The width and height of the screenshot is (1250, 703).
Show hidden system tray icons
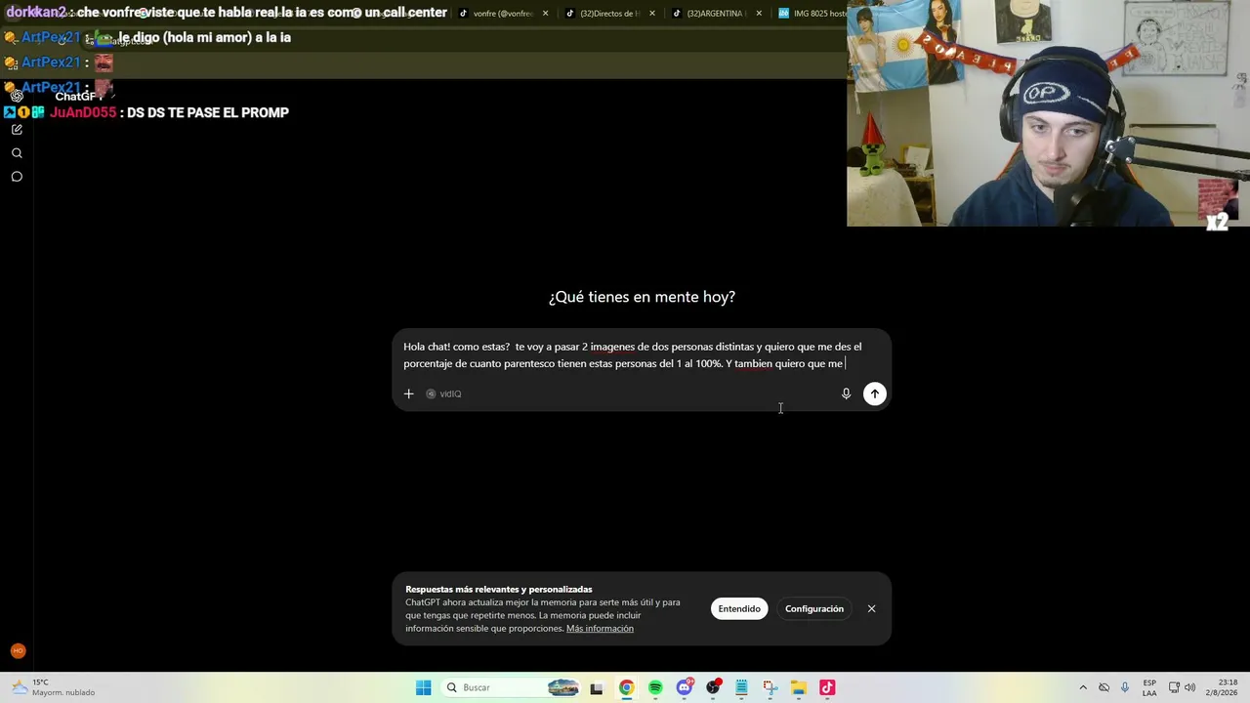coord(1082,687)
